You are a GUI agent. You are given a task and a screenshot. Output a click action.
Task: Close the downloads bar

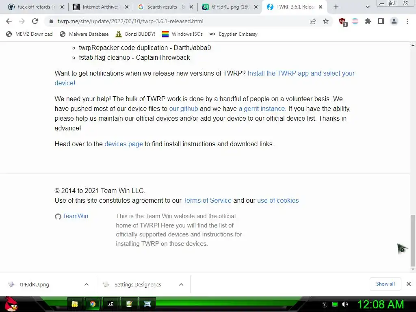click(409, 284)
